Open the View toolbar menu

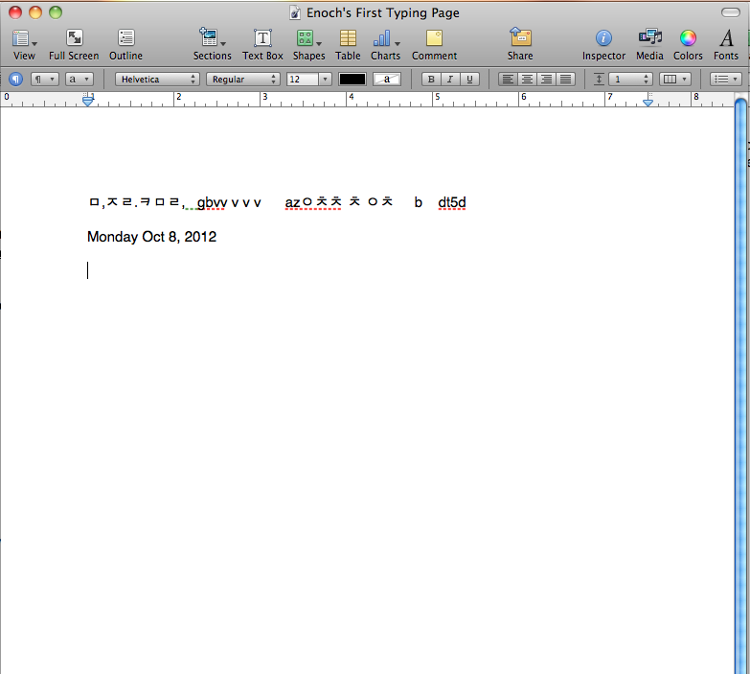[x=24, y=44]
